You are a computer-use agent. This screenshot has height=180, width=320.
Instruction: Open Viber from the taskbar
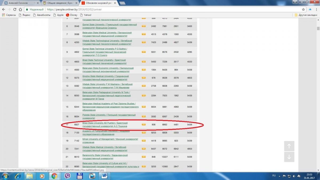point(67,176)
